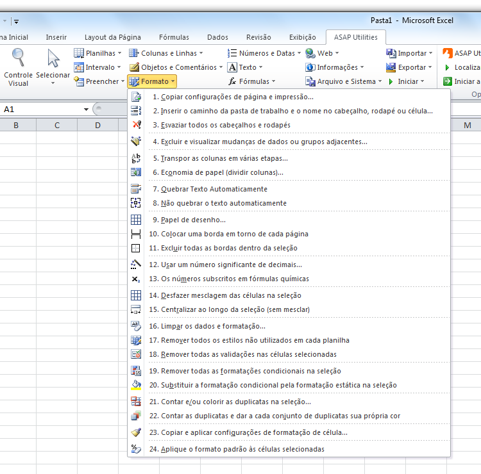The image size is (481, 474).
Task: Open the Importar dropdown
Action: [409, 53]
